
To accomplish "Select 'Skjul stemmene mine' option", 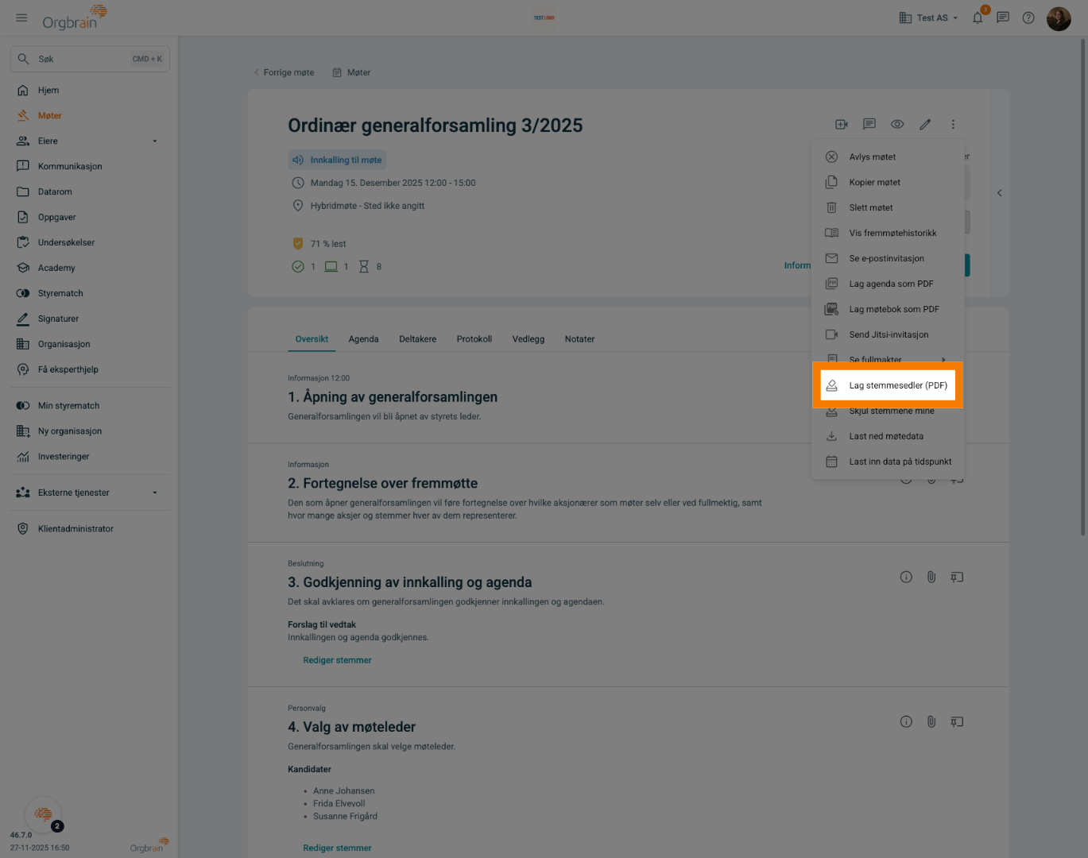I will tap(891, 412).
